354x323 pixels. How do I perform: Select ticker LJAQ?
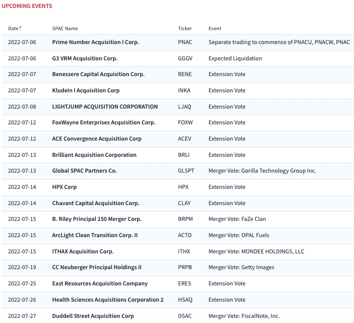tap(185, 107)
